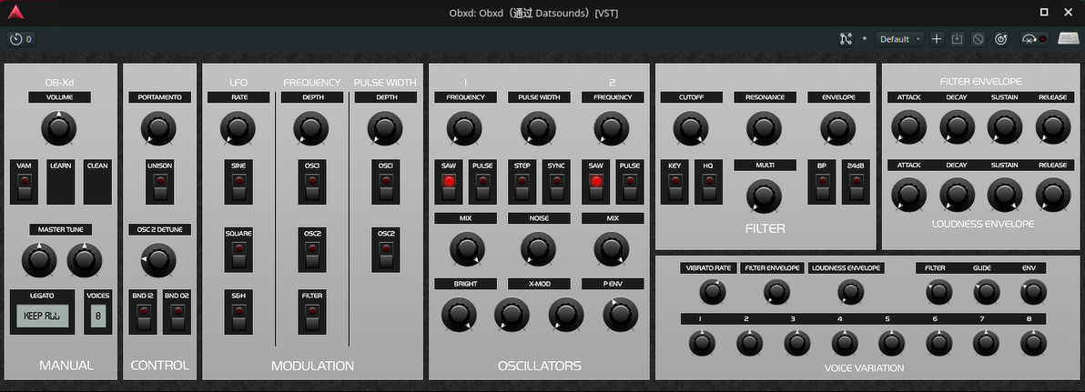Toggle the filter KEY switch
Screen dimensions: 1085x392
pyautogui.click(x=674, y=187)
